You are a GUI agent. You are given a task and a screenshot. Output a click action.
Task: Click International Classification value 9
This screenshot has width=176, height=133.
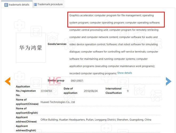click(128, 91)
